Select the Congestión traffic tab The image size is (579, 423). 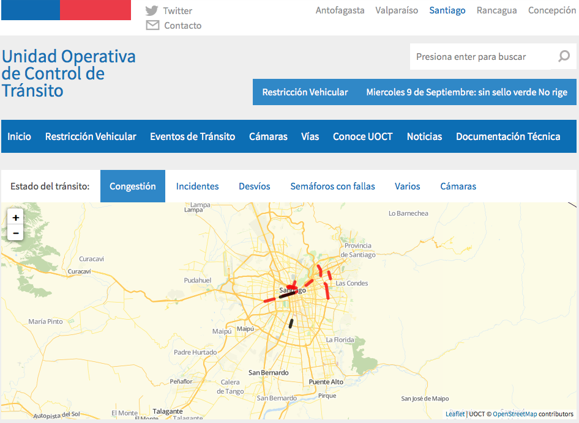[133, 186]
